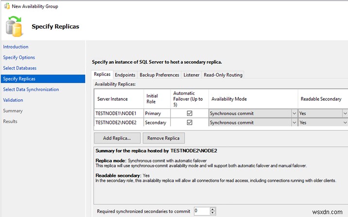The height and width of the screenshot is (217, 348).
Task: Click the summary heading for TESTNODE2\NODE2
Action: pos(156,151)
